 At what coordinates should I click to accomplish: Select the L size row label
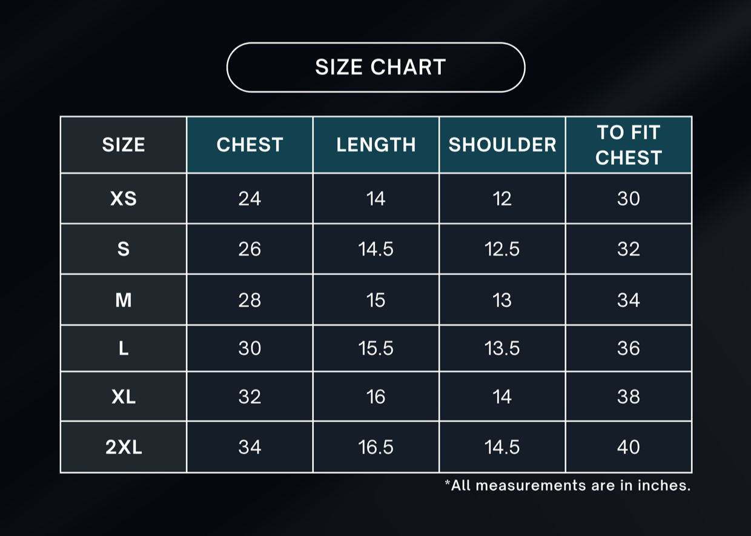(x=124, y=348)
